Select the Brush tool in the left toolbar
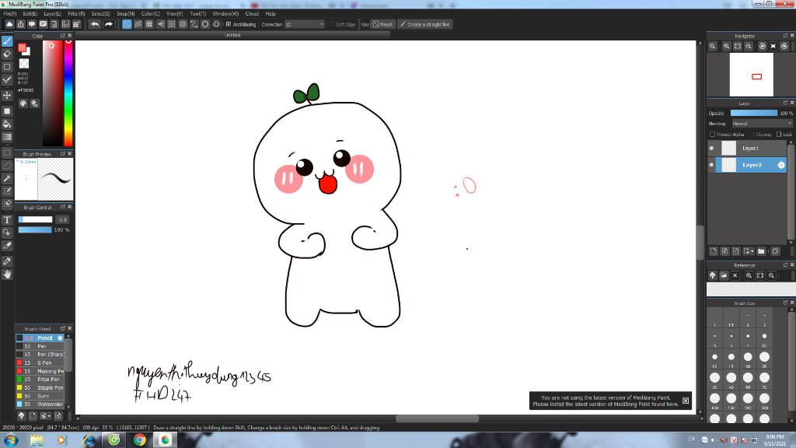 click(x=7, y=41)
